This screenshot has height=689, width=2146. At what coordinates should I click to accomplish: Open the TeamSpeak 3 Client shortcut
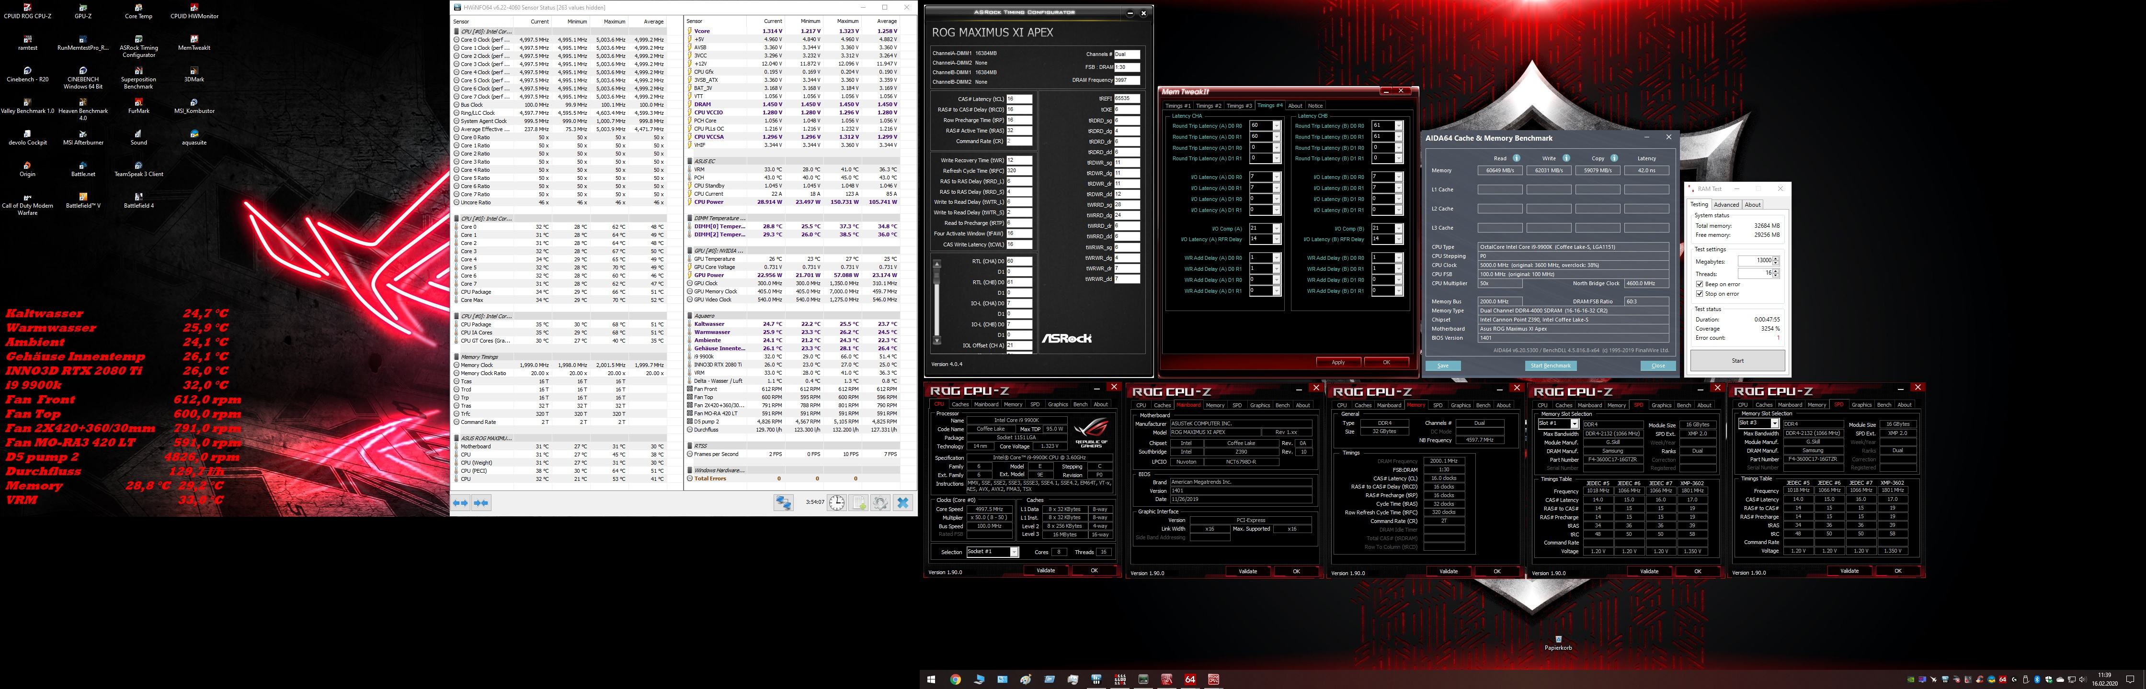[x=138, y=169]
